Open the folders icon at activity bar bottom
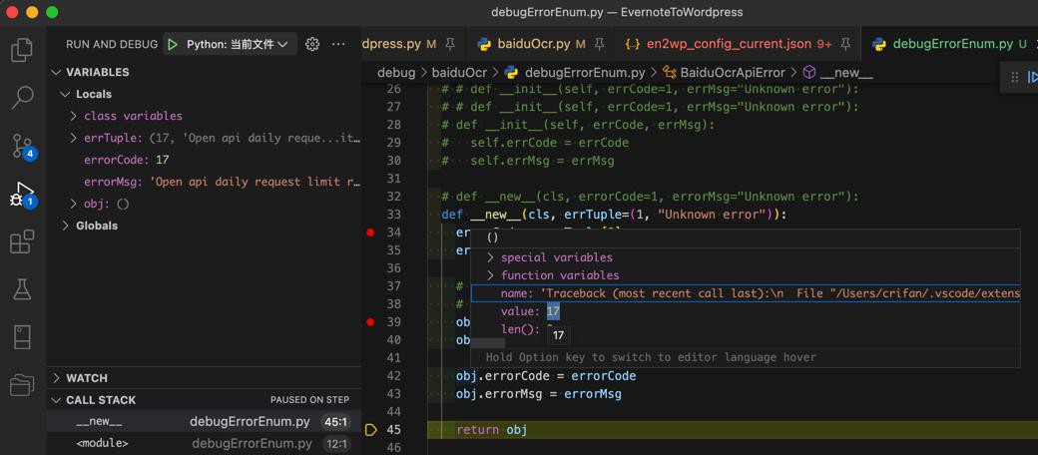1038x455 pixels. 22,384
